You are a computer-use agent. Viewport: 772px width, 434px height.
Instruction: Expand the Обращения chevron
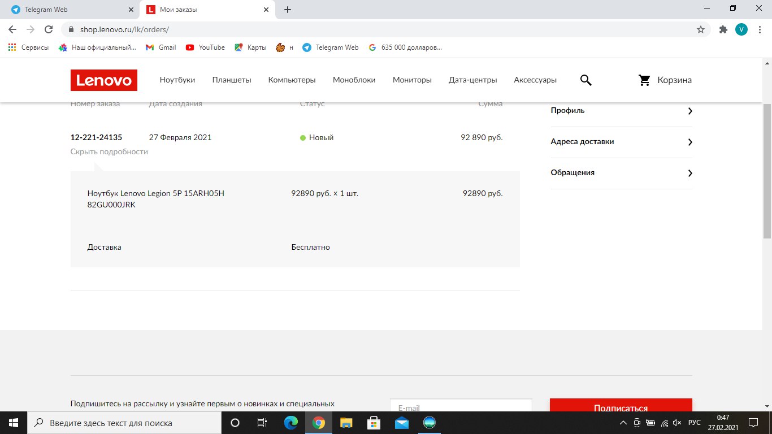coord(689,173)
